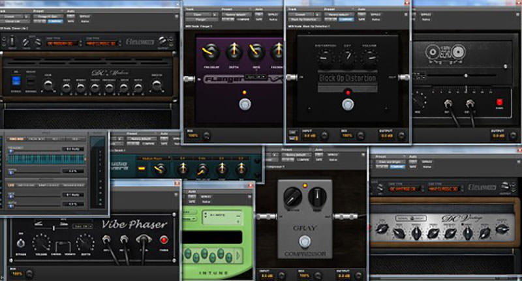Click the pedal jack on Vibe Phaser
This screenshot has width=522, height=281.
pos(144,240)
